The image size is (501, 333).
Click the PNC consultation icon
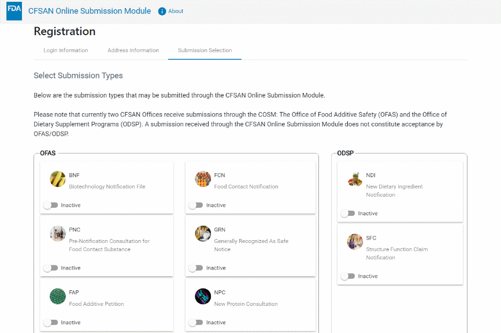58,234
